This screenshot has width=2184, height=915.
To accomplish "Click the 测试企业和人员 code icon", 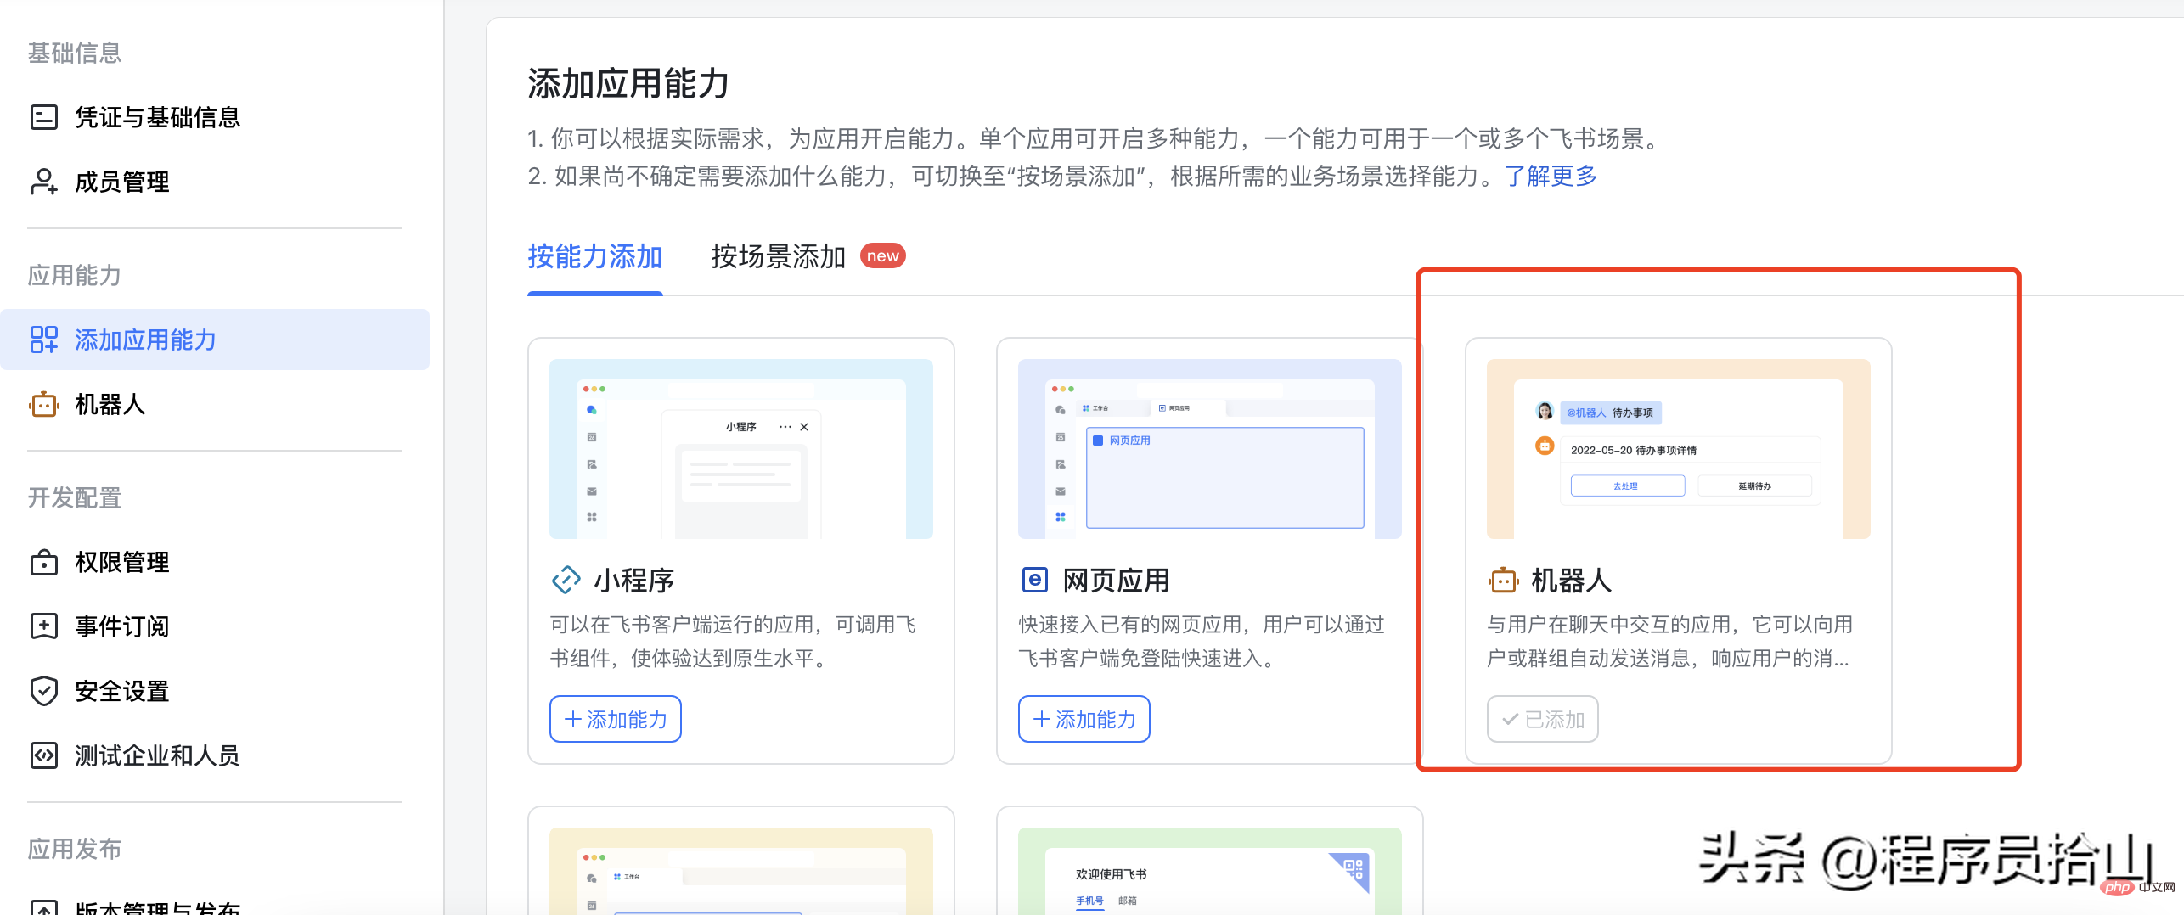I will (43, 755).
